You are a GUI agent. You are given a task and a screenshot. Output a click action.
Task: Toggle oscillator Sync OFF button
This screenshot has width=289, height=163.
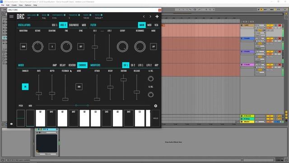point(81,47)
